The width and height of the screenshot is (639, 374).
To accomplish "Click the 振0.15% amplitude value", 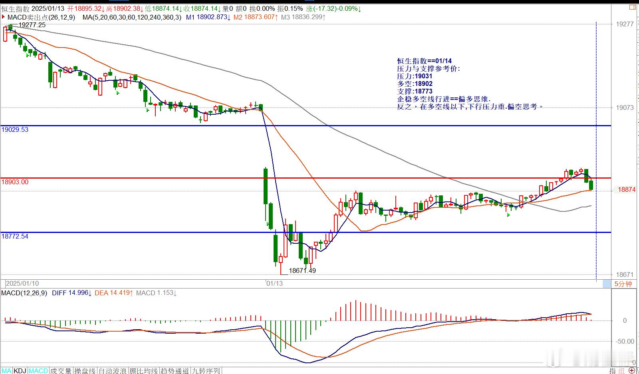I will click(x=290, y=8).
